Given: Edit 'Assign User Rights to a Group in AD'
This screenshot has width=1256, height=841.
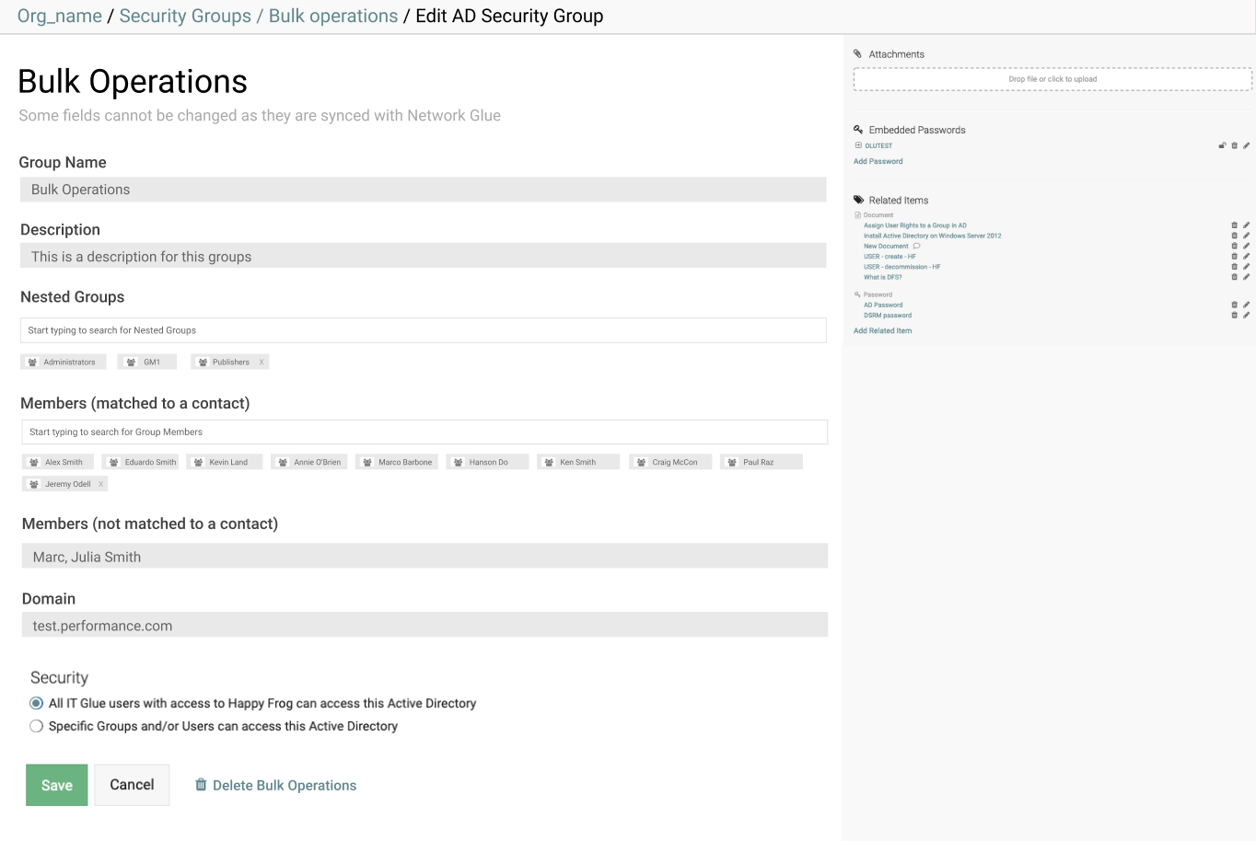Looking at the screenshot, I should [1247, 225].
